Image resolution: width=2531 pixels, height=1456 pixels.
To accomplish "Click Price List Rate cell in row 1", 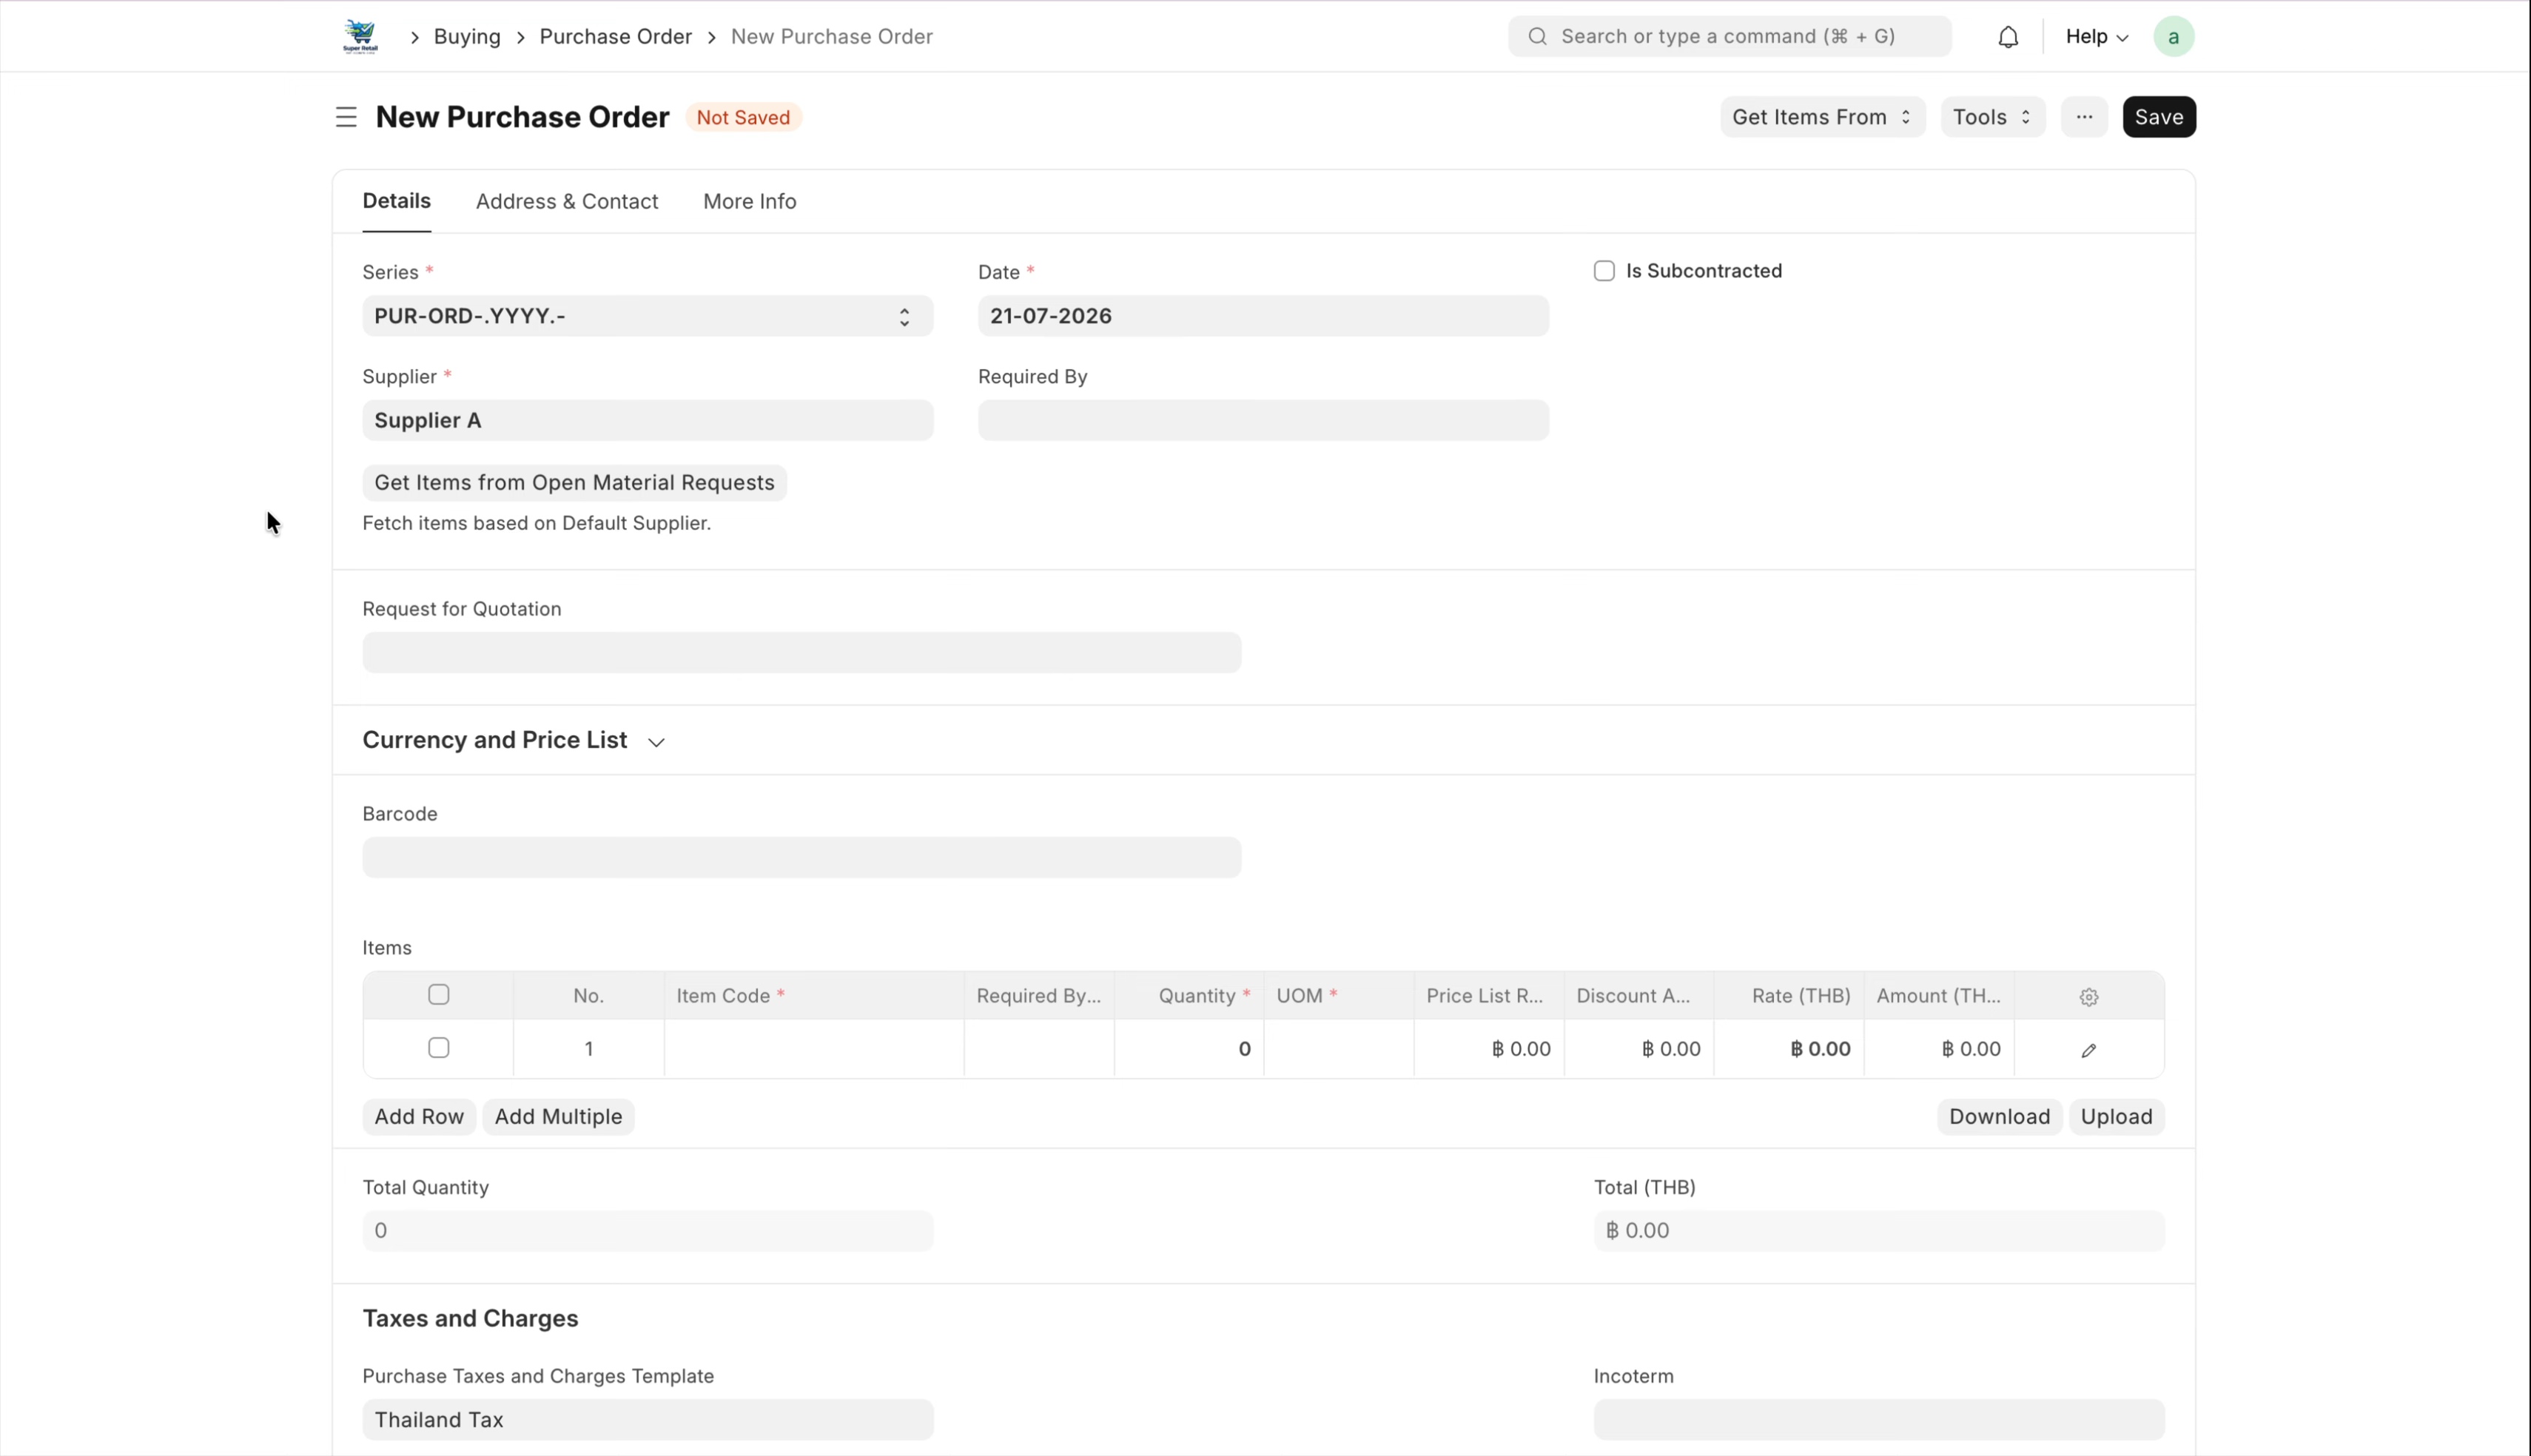I will coord(1488,1049).
